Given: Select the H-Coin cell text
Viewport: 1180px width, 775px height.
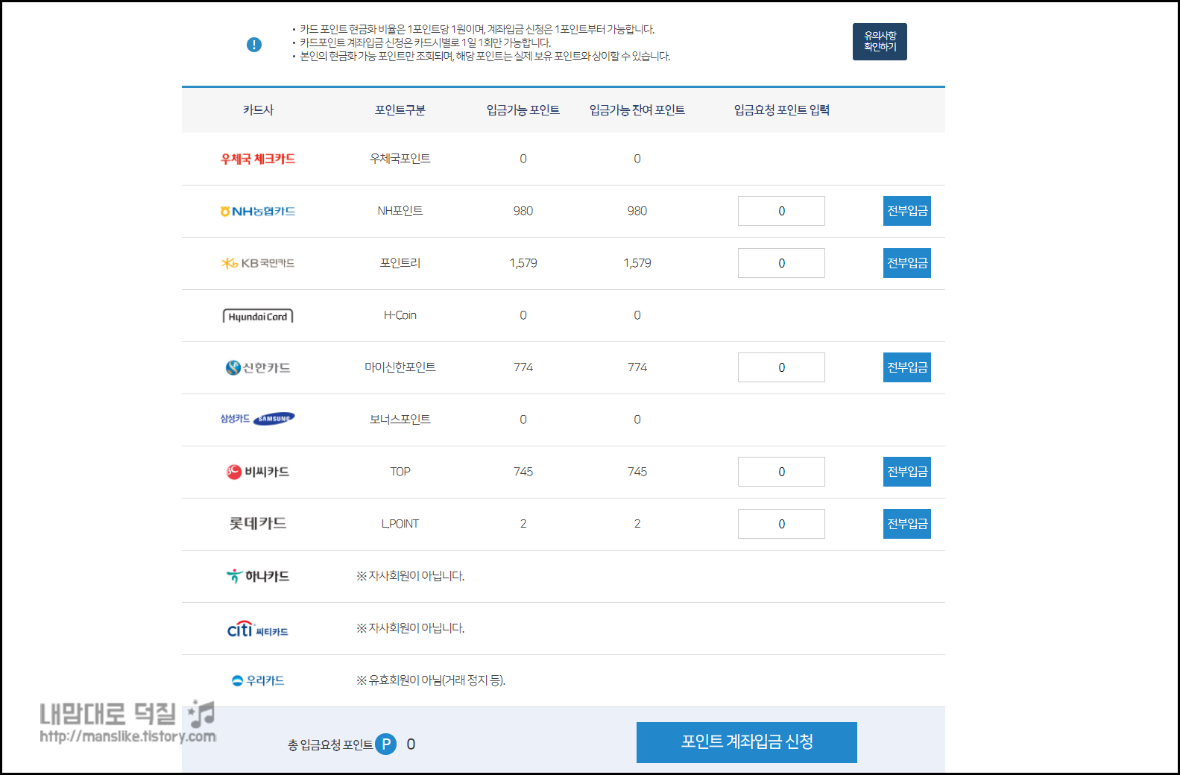Looking at the screenshot, I should pyautogui.click(x=400, y=315).
